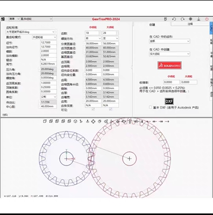Click the 径节 field showing 12.7000

coord(48,42)
